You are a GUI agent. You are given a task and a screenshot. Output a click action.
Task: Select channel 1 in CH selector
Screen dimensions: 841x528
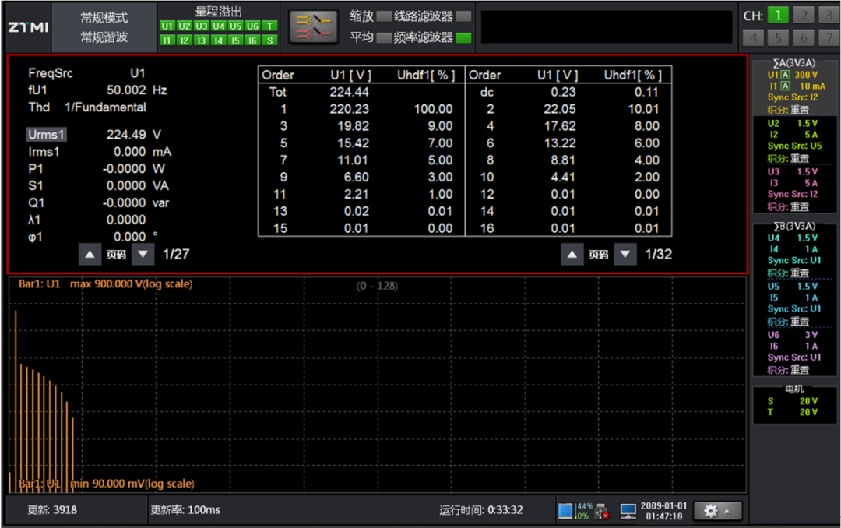tap(777, 16)
